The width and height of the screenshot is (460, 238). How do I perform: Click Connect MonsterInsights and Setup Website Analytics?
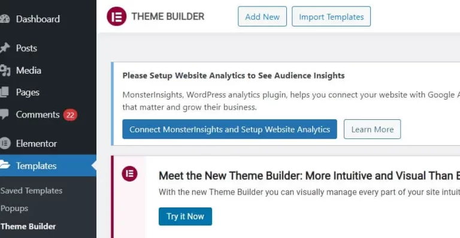coord(230,129)
